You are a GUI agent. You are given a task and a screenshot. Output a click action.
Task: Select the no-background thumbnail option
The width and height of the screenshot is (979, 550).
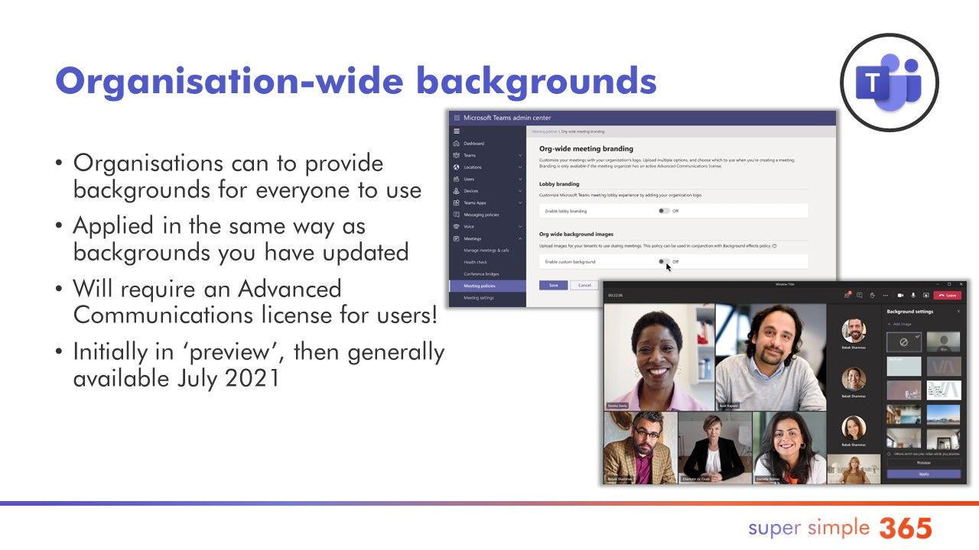coord(903,342)
